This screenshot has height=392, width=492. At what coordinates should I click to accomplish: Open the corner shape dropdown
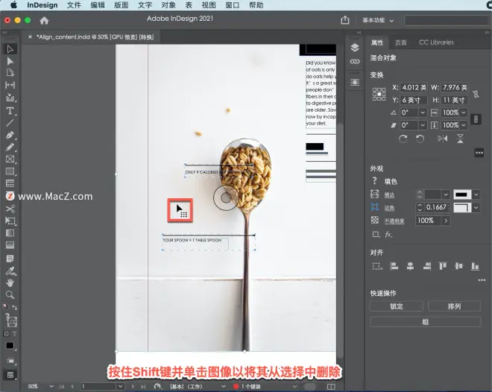tap(476, 207)
